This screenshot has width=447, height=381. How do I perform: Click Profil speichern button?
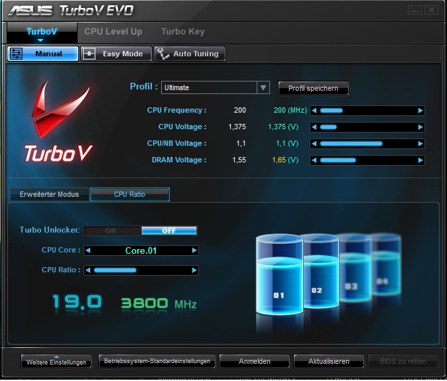(313, 88)
